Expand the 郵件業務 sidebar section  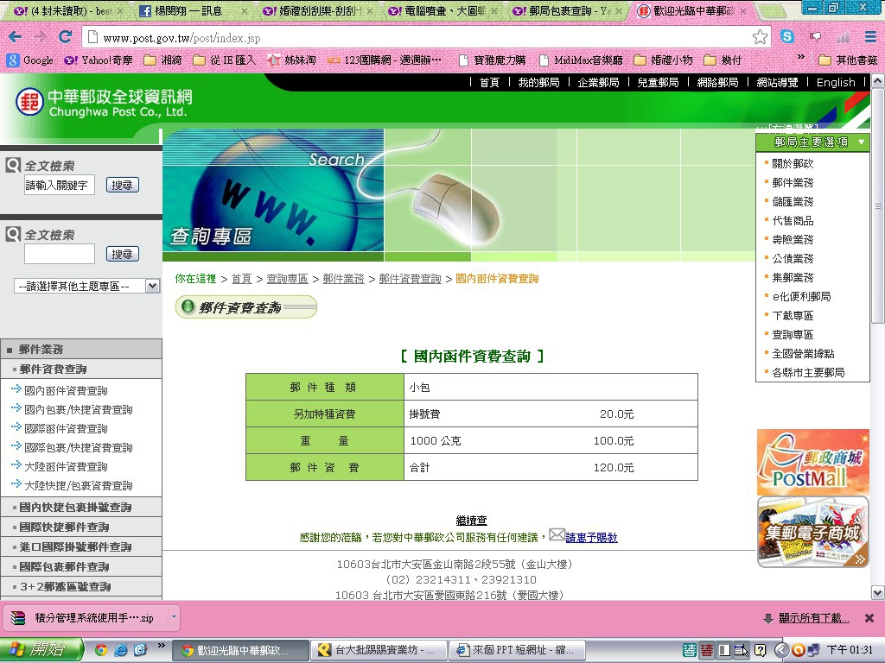[x=81, y=349]
